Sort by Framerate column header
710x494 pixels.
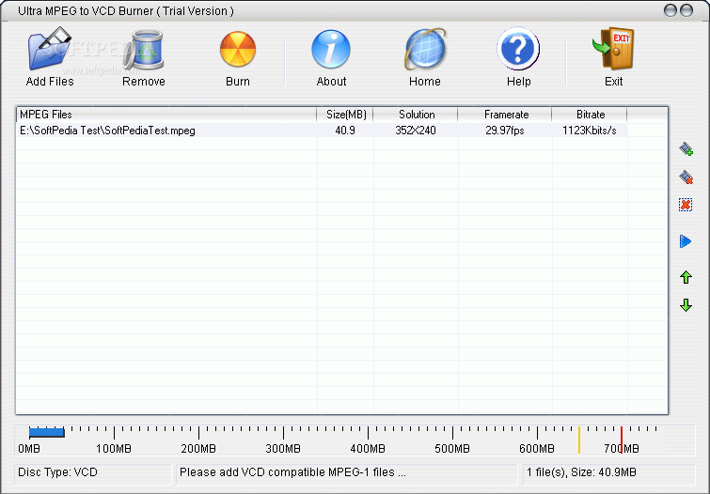505,115
